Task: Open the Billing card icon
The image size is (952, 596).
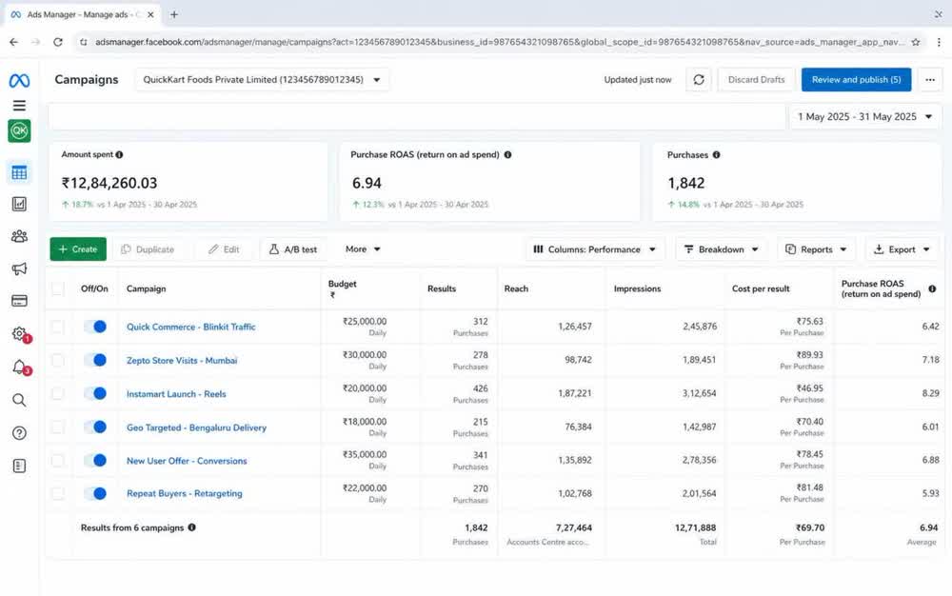Action: (19, 301)
